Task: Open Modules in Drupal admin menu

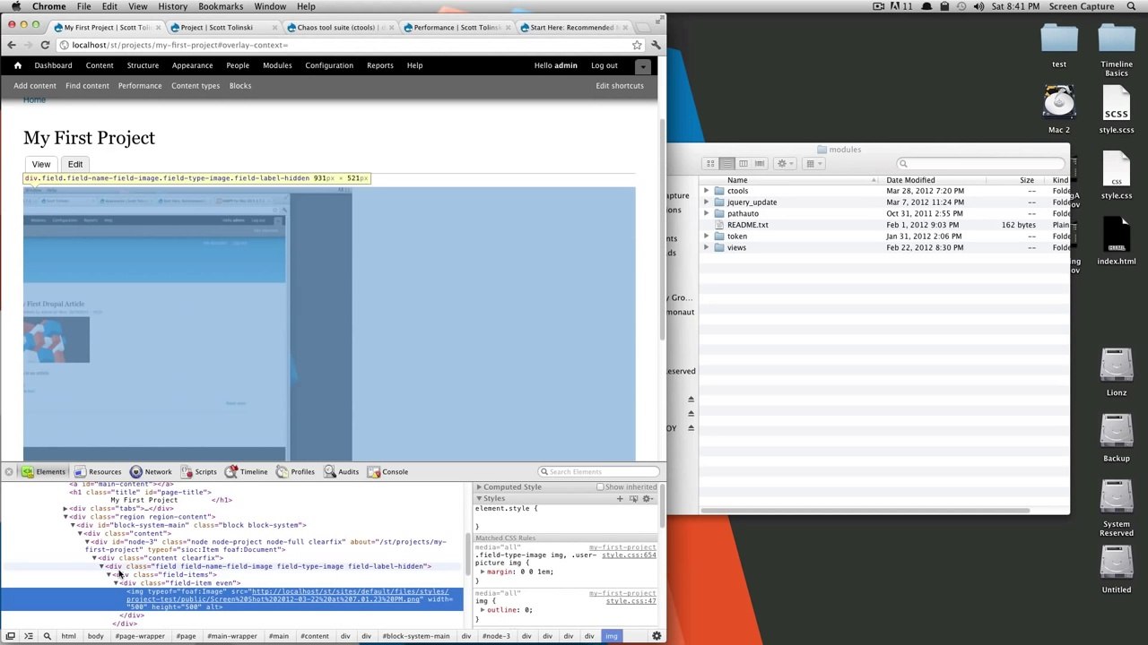Action: coord(277,65)
